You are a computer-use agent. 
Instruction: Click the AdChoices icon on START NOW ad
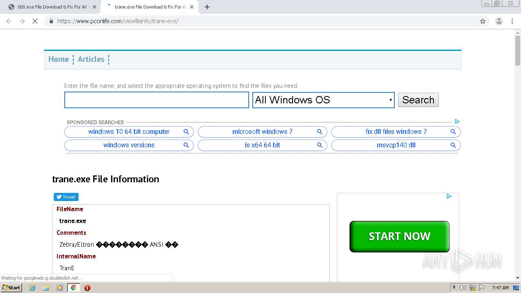click(x=449, y=197)
